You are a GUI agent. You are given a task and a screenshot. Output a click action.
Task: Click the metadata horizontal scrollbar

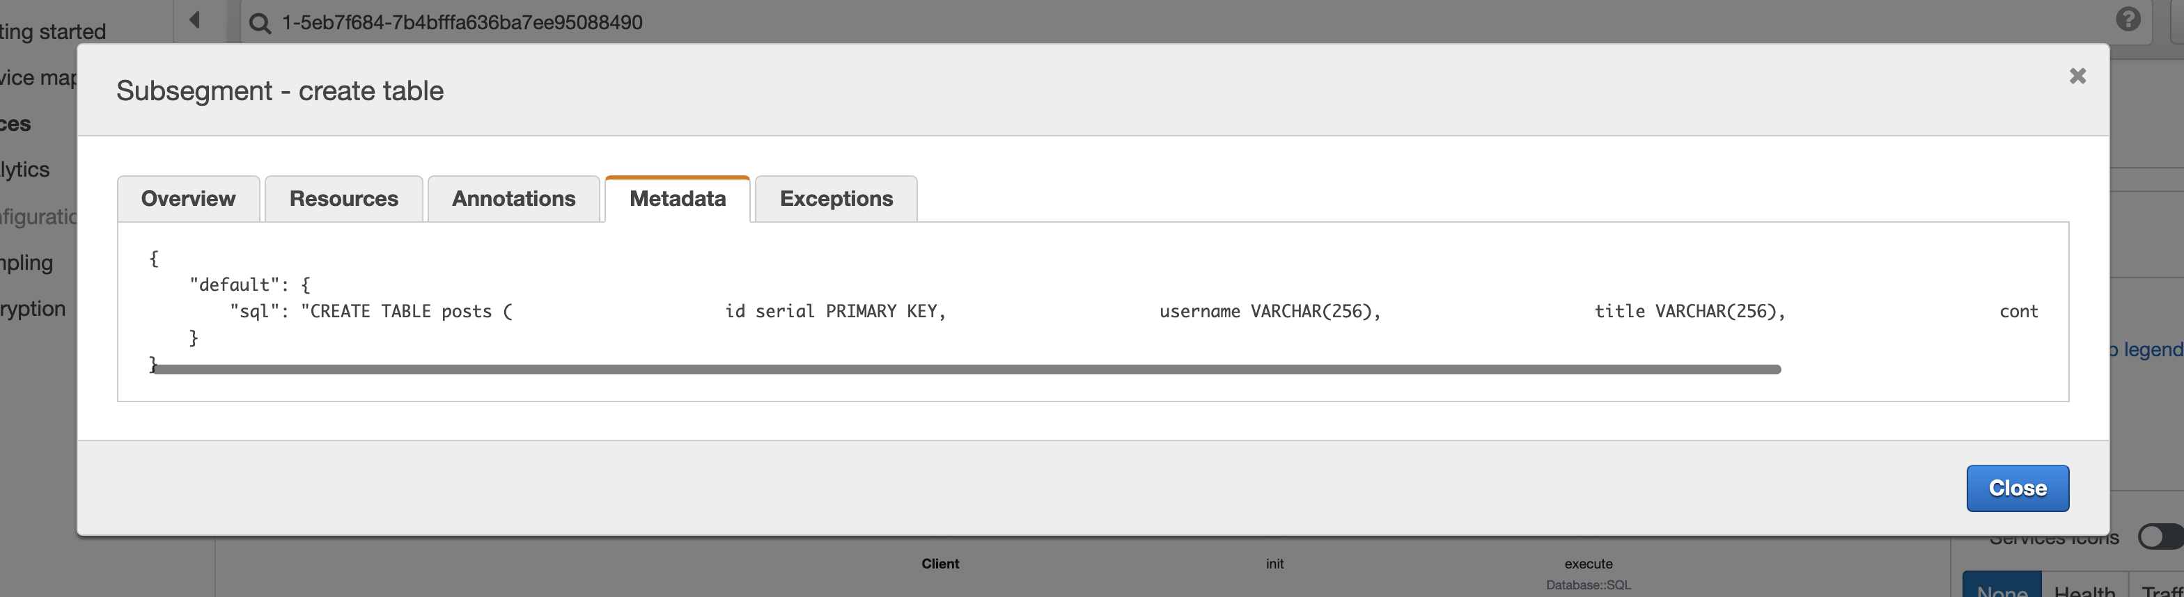(x=967, y=369)
